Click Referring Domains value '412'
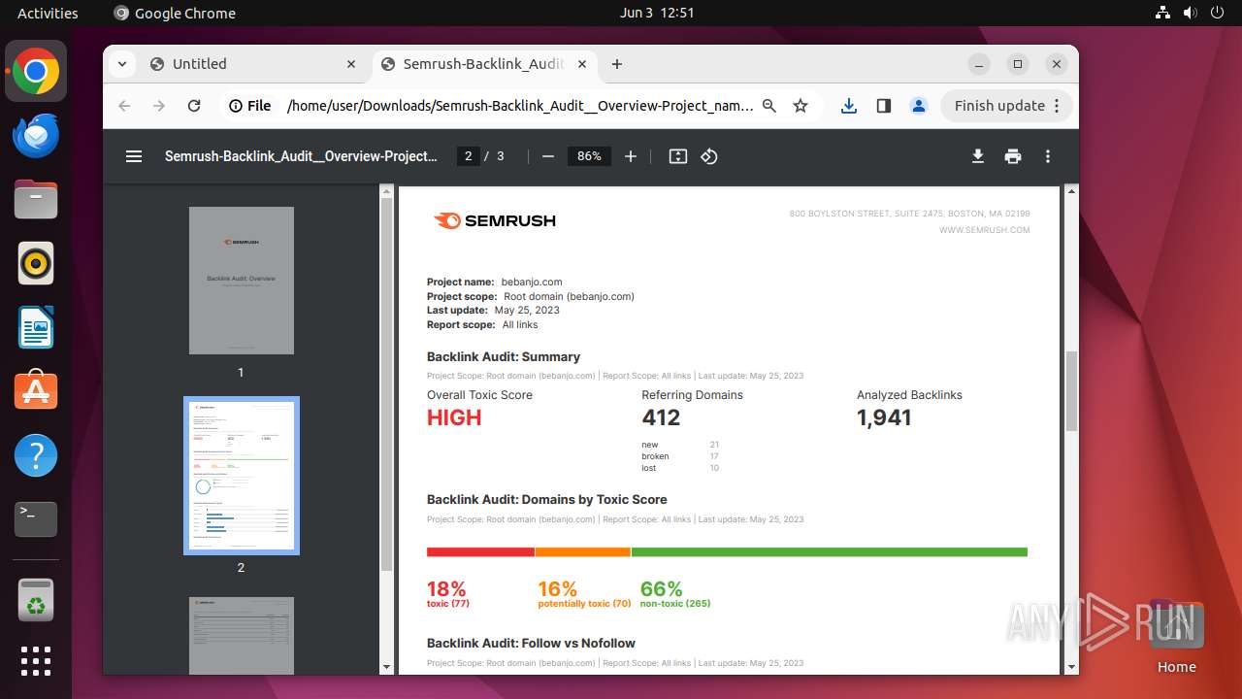Image resolution: width=1242 pixels, height=699 pixels. pyautogui.click(x=661, y=417)
